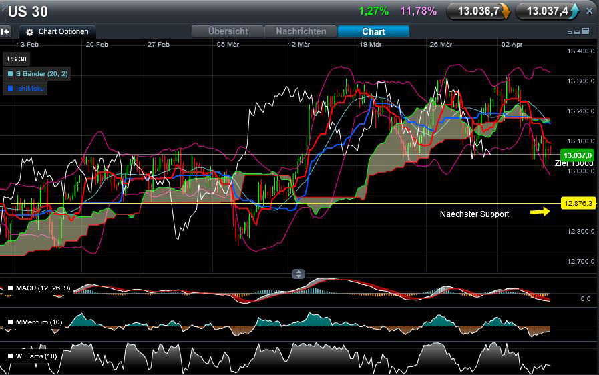The image size is (599, 375).
Task: Click the yellow support level label 12.876,3
Action: point(578,203)
